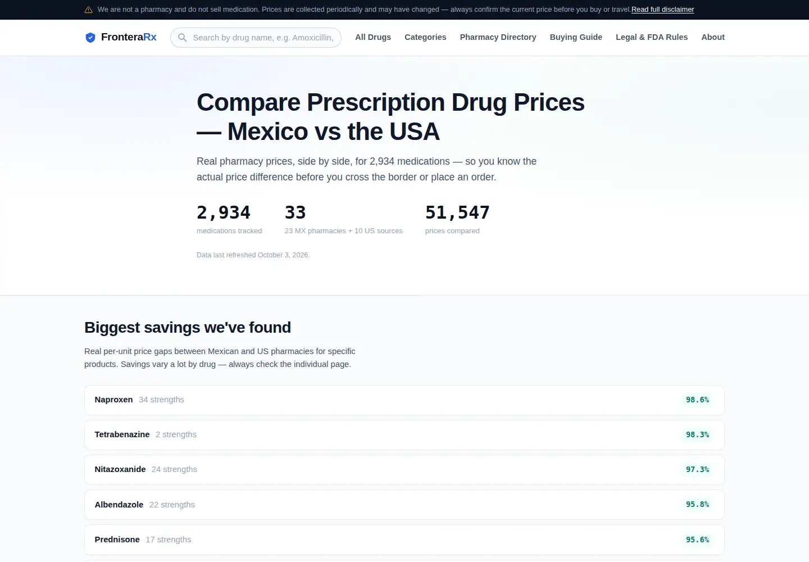Read the full disclaimer link
This screenshot has height=562, width=809.
coord(662,10)
